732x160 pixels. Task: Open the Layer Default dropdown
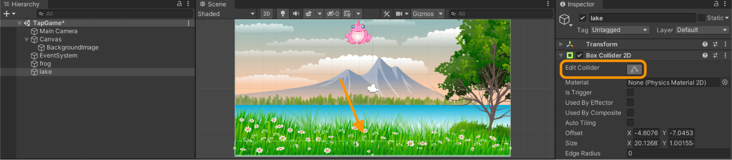[x=702, y=30]
